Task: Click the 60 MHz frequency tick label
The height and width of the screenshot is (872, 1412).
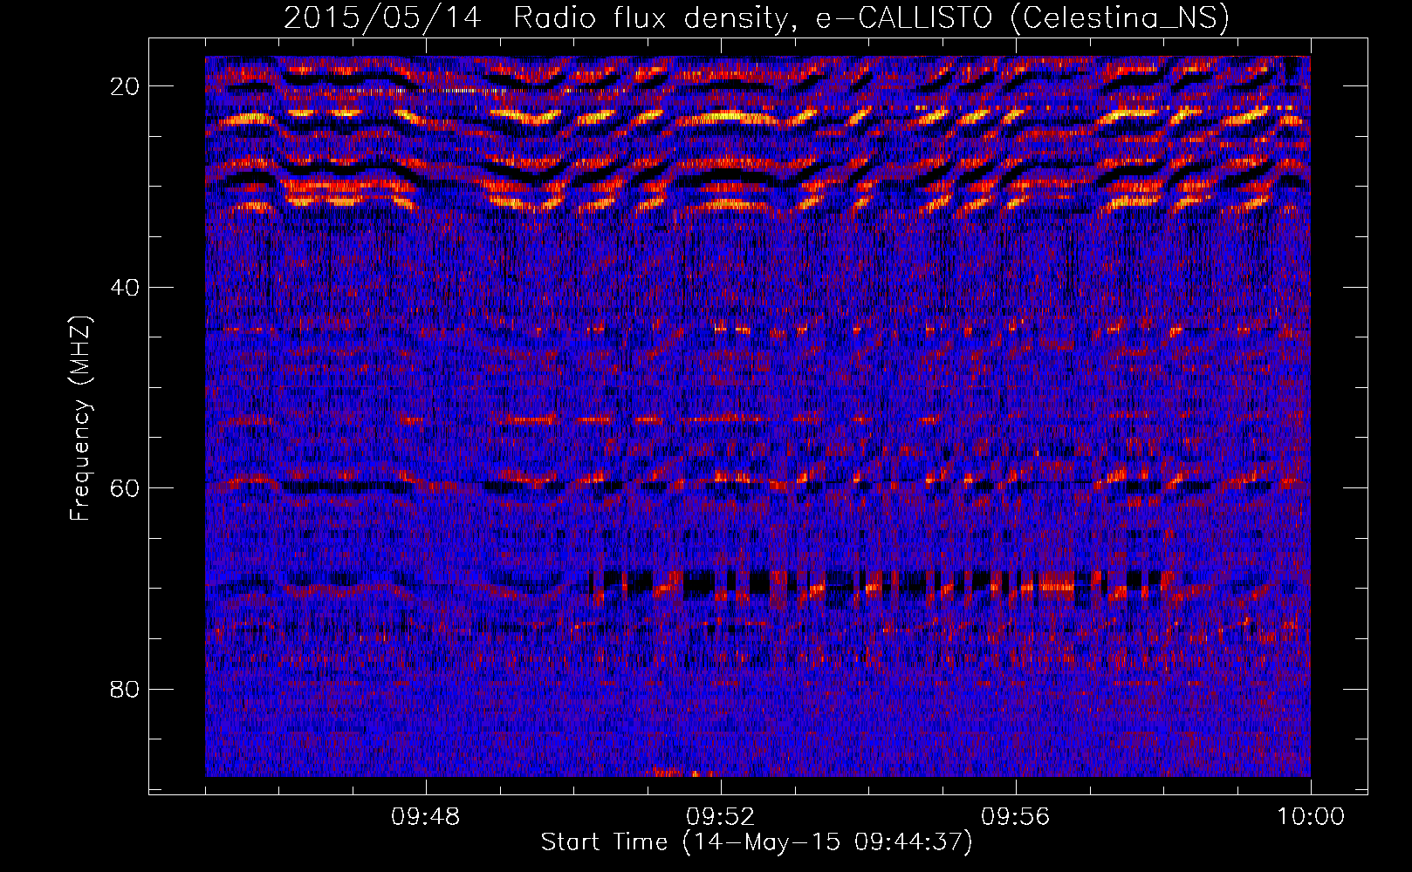Action: [x=126, y=488]
